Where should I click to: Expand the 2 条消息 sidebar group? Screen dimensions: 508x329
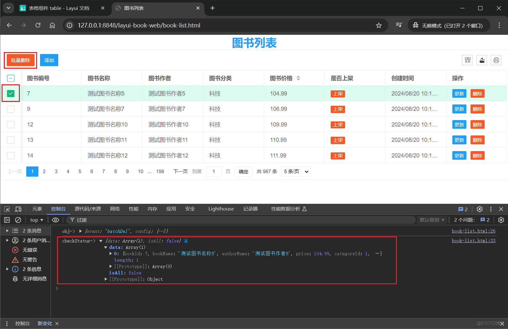tap(7, 231)
